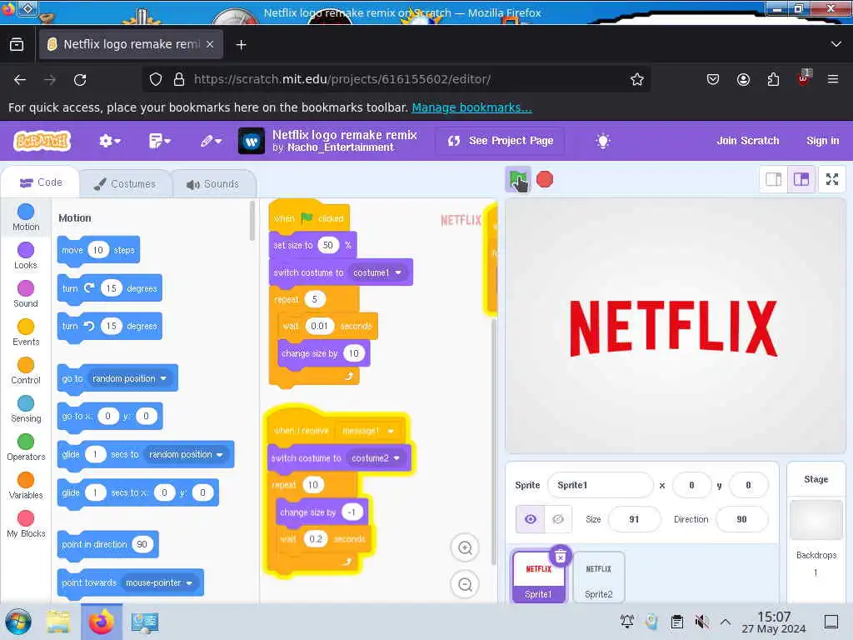Click the sprite Direction field
853x640 pixels.
[741, 519]
